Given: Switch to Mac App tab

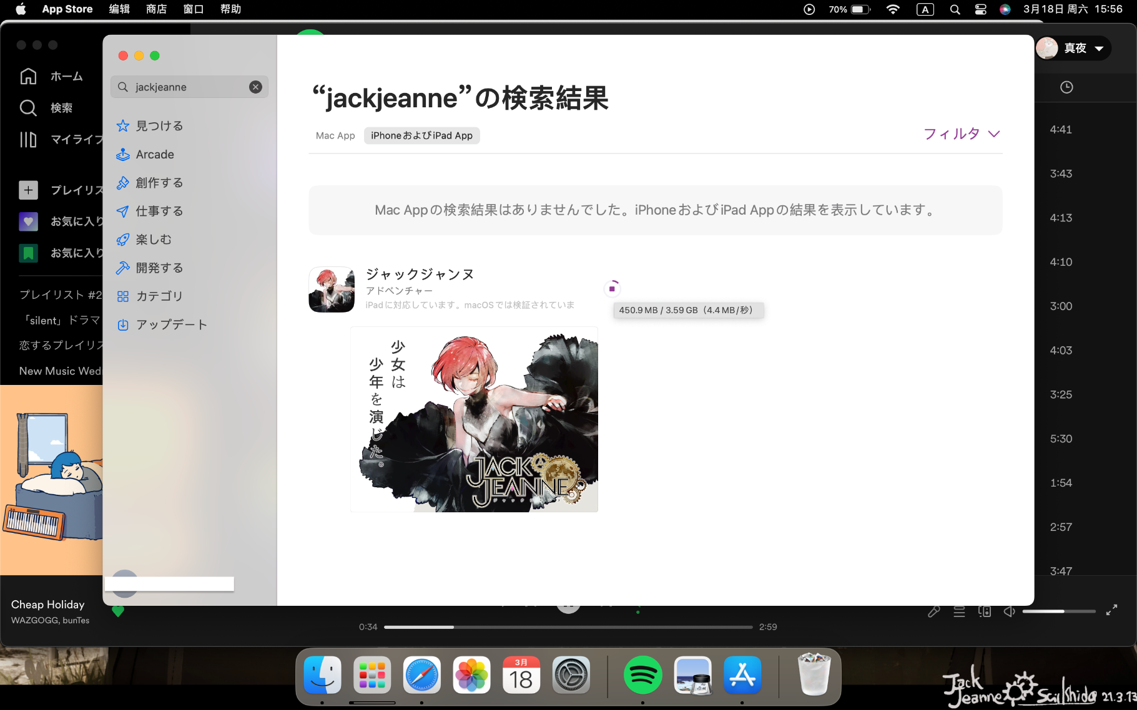Looking at the screenshot, I should pos(335,135).
